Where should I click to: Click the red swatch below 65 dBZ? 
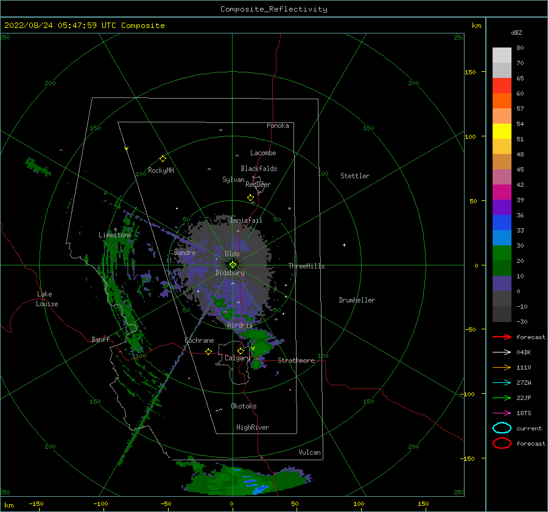[x=502, y=86]
